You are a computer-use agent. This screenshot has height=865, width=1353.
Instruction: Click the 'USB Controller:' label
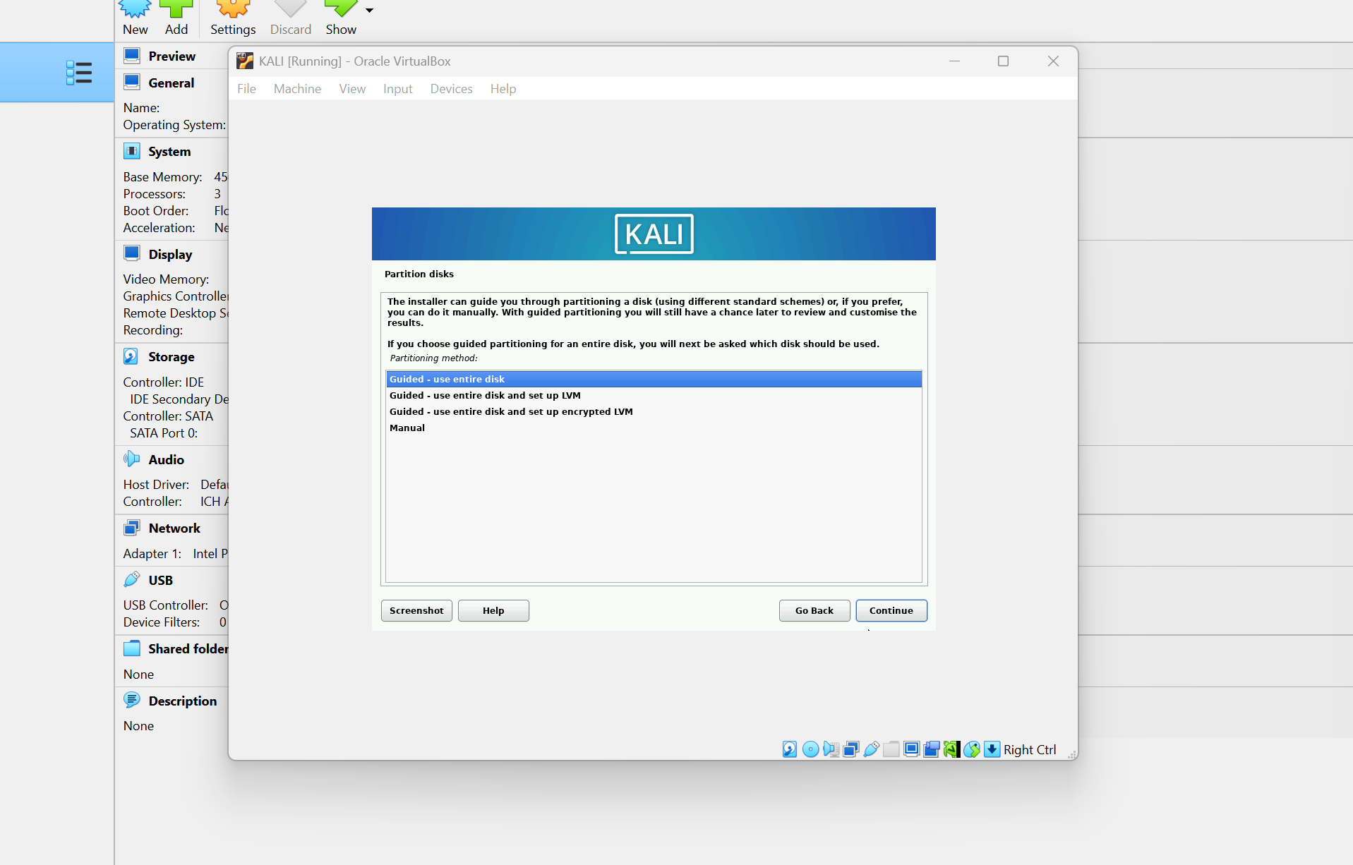point(165,605)
